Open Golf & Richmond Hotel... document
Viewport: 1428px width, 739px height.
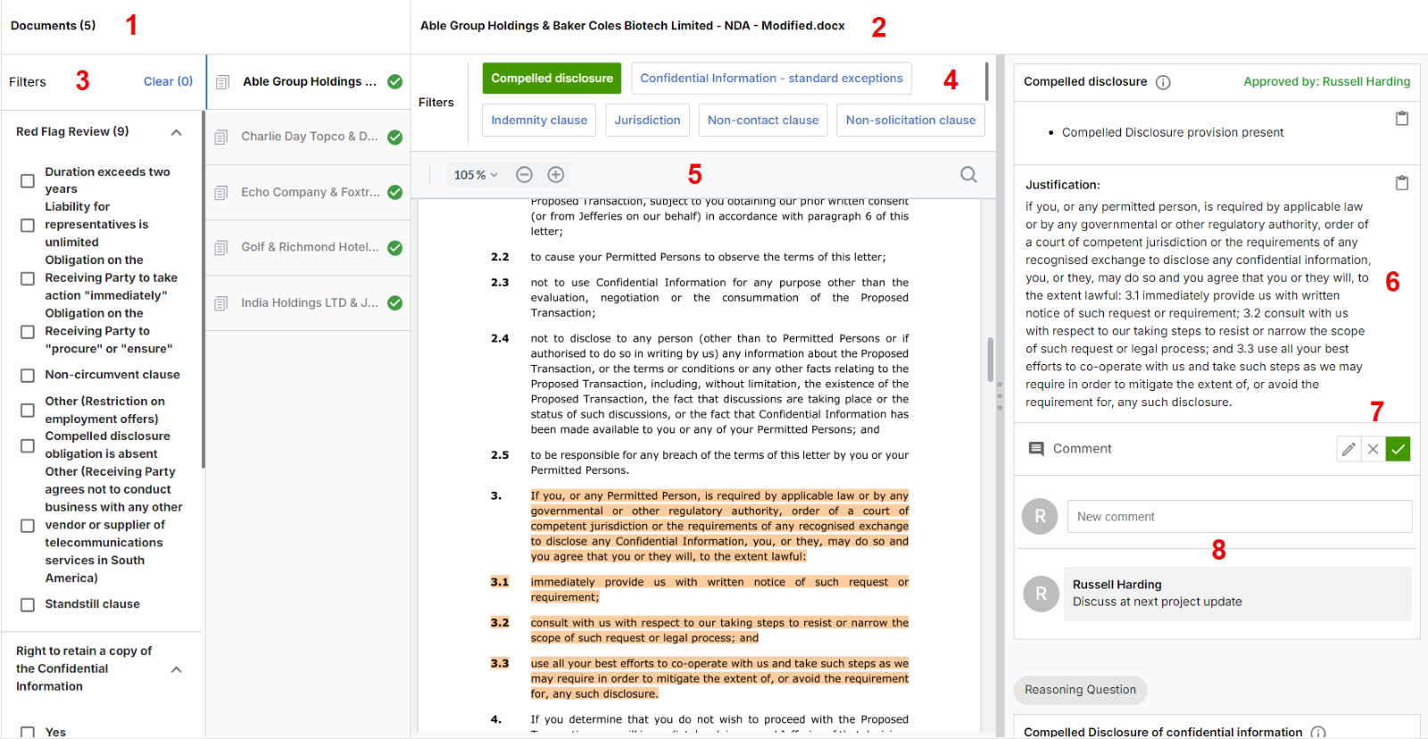click(x=309, y=248)
